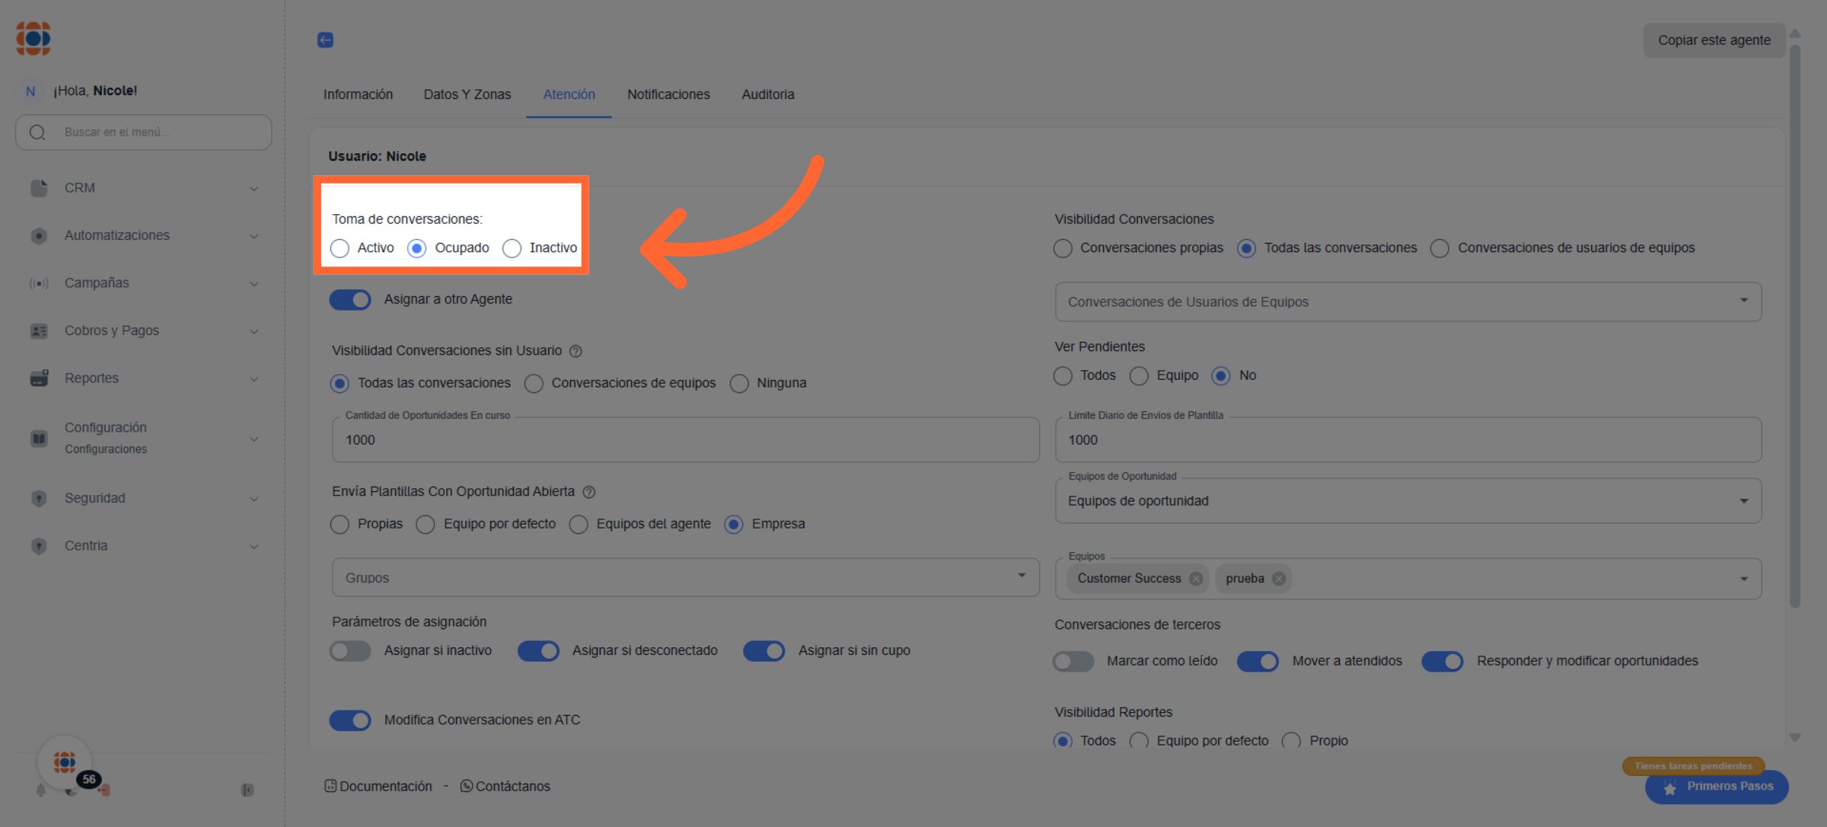Open the floating chat widget showing 56
The width and height of the screenshot is (1827, 827).
tap(65, 762)
